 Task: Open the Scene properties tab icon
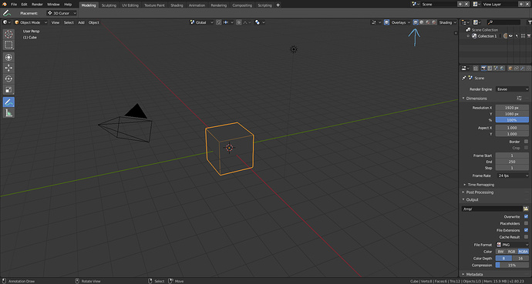(x=496, y=68)
